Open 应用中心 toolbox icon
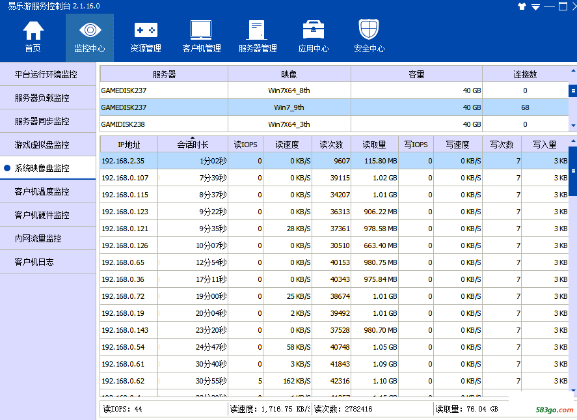The image size is (577, 420). pos(313,30)
